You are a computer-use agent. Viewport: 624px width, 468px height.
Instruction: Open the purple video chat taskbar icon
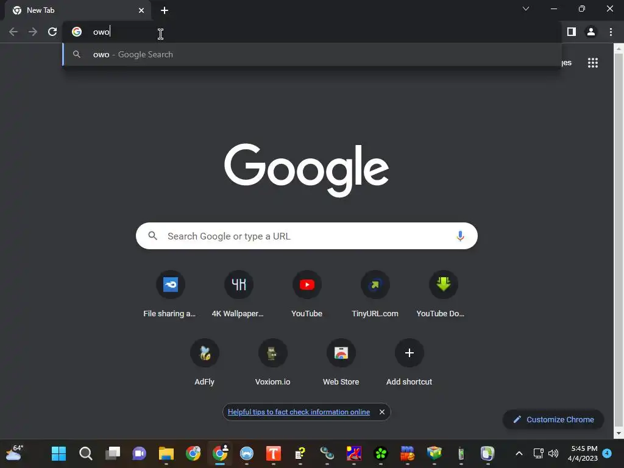point(140,453)
